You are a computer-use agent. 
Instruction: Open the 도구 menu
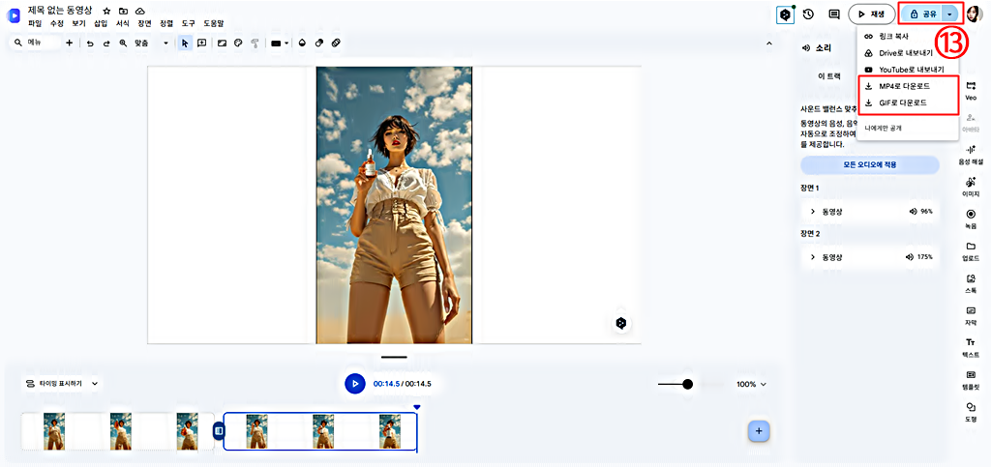pyautogui.click(x=189, y=23)
